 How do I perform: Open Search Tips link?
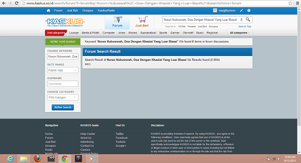pos(245,26)
